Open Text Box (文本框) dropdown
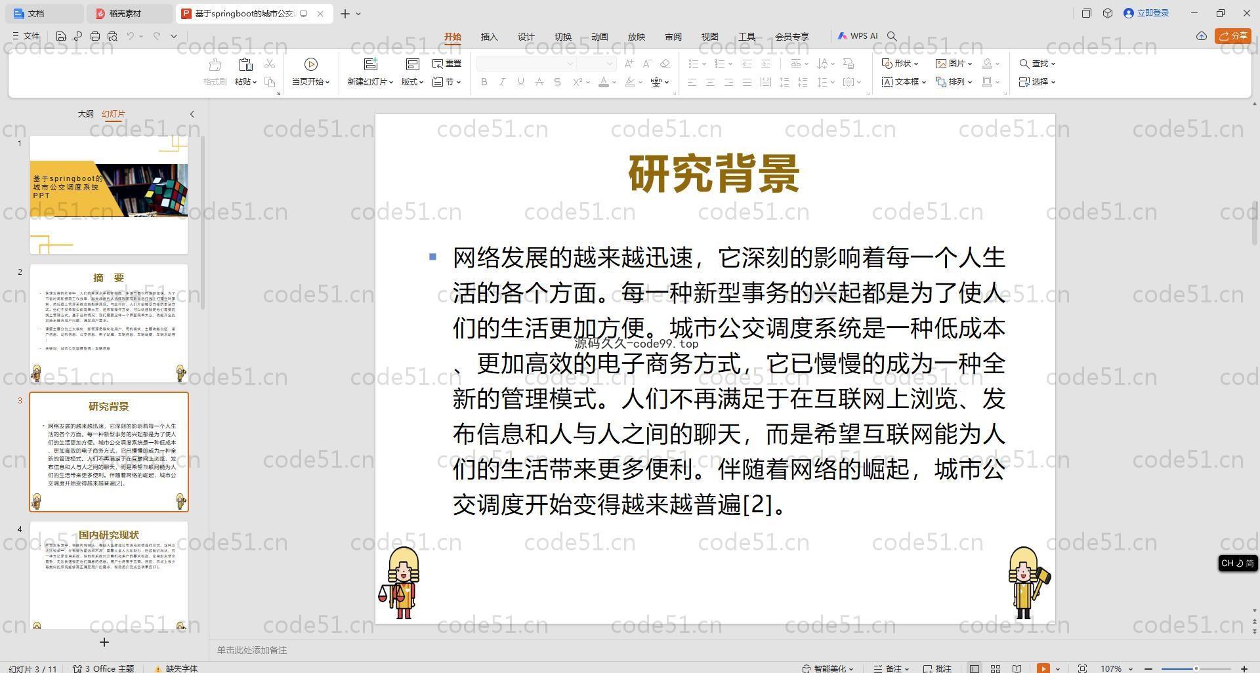This screenshot has height=673, width=1260. coord(904,82)
